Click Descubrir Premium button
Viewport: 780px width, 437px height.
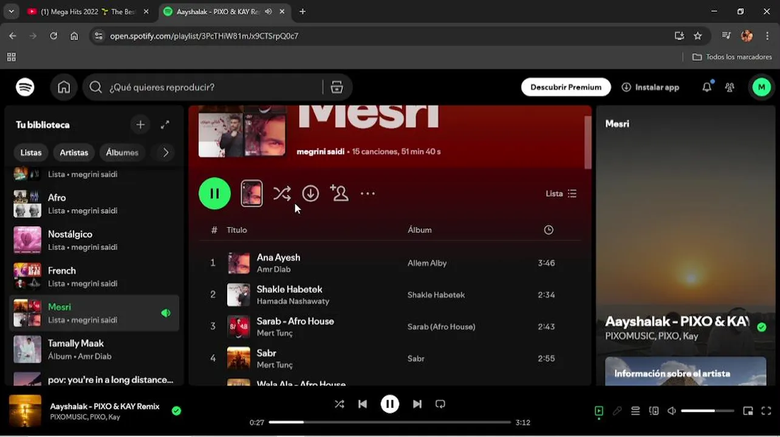(566, 87)
